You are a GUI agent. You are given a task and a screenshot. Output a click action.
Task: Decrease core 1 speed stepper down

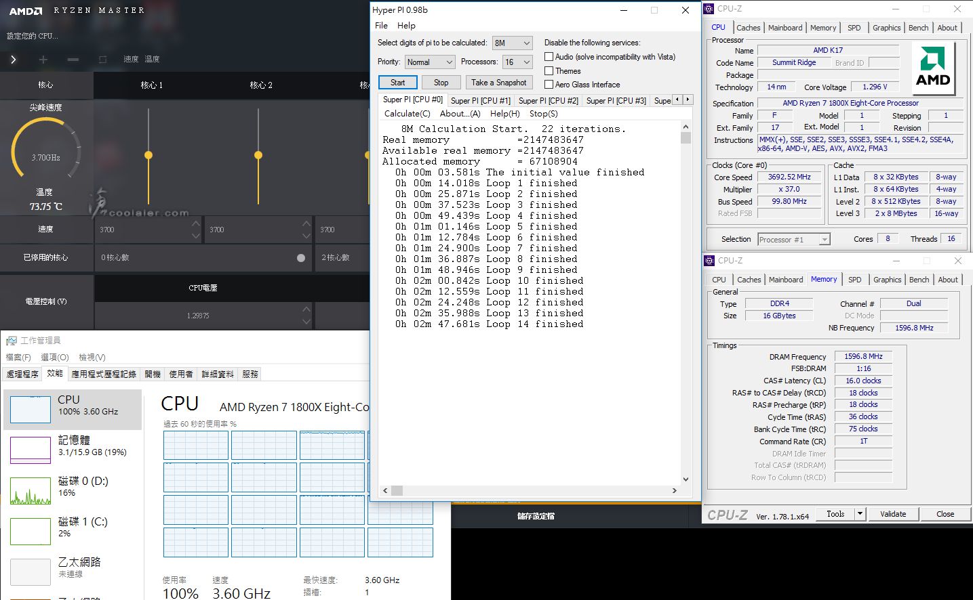pos(196,236)
